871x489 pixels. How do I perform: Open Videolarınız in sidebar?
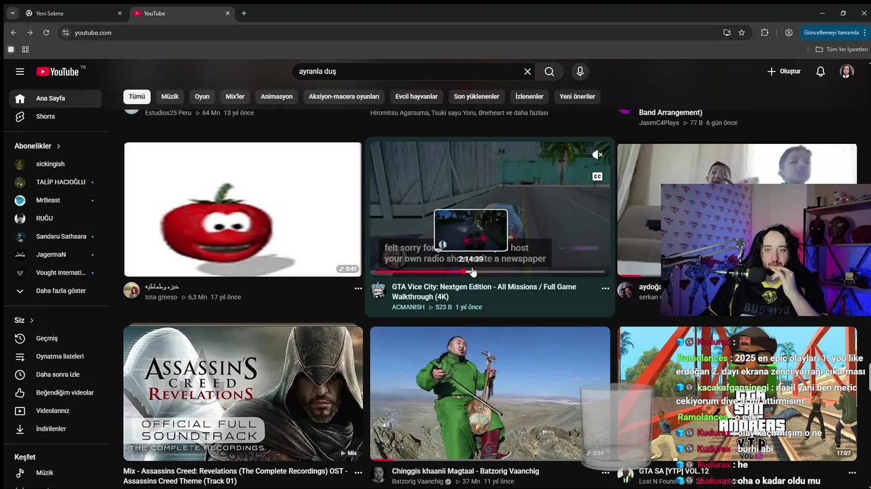click(55, 411)
